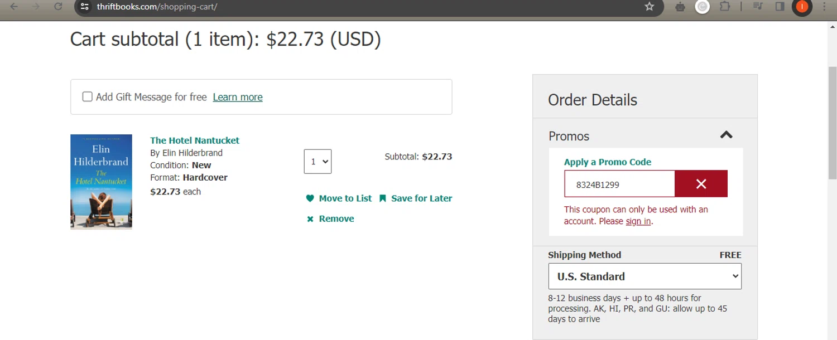
Task: Open the quantity dropdown for the book
Action: (x=318, y=162)
